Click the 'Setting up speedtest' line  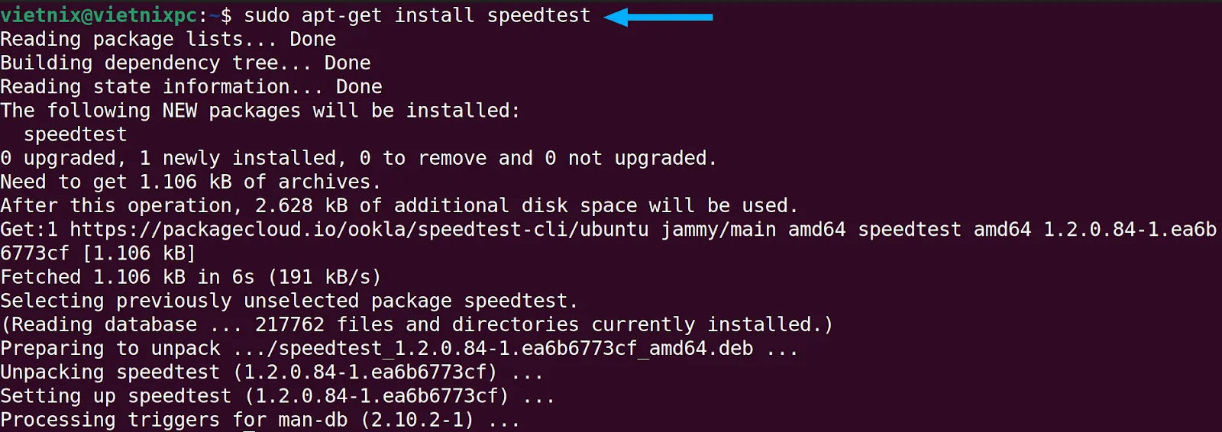tap(276, 396)
